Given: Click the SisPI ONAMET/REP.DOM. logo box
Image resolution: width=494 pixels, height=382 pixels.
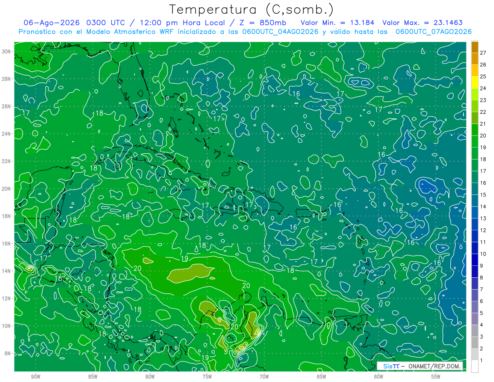Looking at the screenshot, I should [420, 366].
